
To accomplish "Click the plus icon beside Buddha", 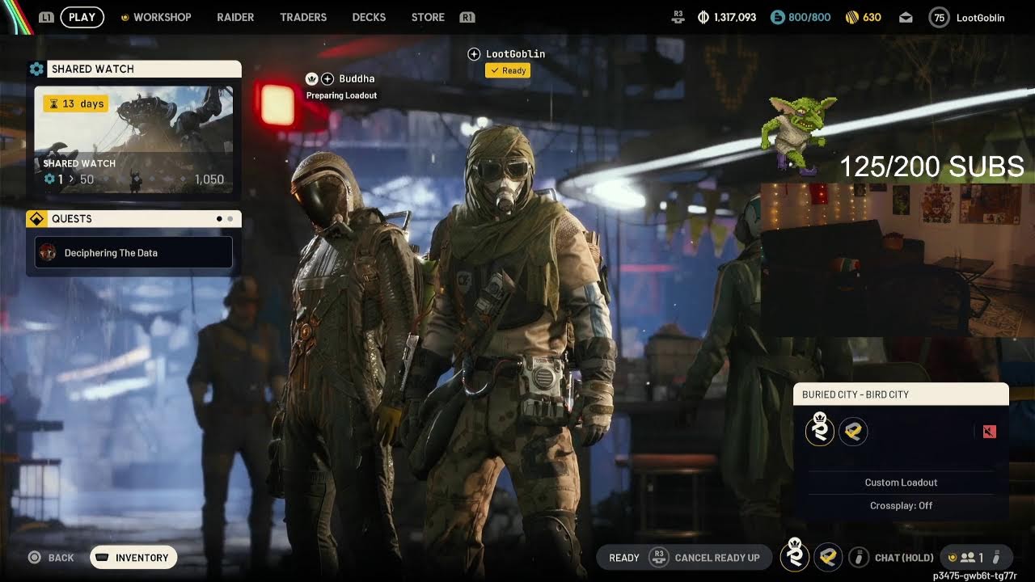I will tap(327, 78).
